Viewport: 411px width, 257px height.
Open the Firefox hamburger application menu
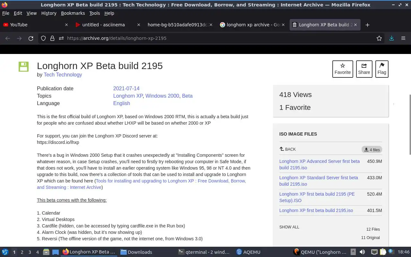click(403, 38)
